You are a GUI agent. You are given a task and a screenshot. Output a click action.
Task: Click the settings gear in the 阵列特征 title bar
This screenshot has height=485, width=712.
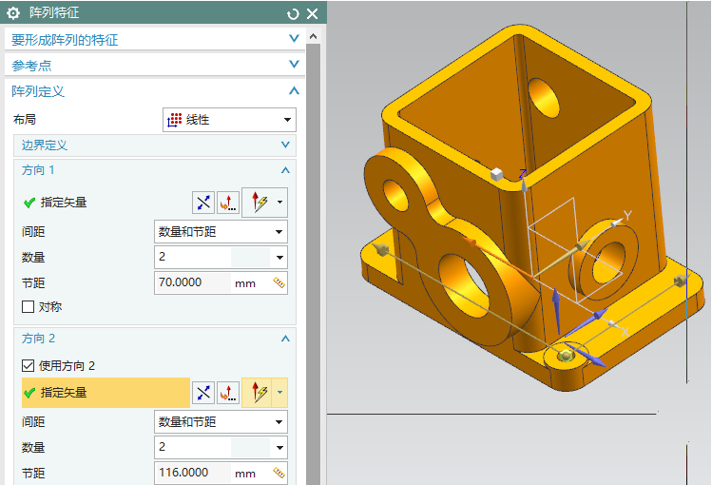(13, 13)
